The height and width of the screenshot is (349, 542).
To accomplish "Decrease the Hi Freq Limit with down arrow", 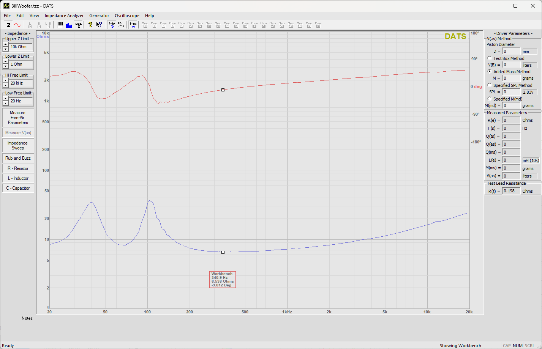I will coord(5,85).
